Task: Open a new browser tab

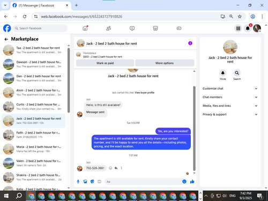Action: pos(76,5)
